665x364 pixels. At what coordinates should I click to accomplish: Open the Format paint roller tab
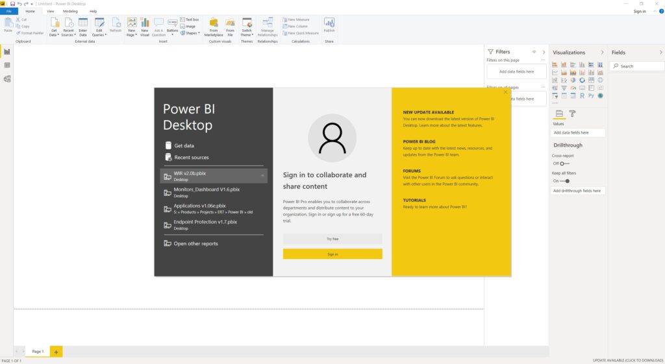tap(572, 114)
